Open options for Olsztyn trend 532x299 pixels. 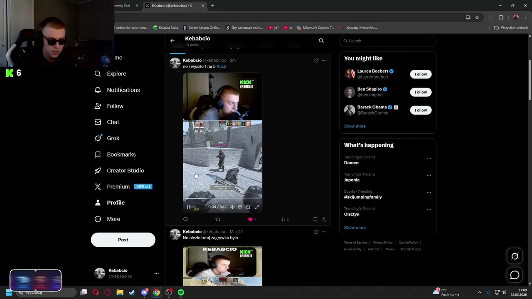pos(429,210)
